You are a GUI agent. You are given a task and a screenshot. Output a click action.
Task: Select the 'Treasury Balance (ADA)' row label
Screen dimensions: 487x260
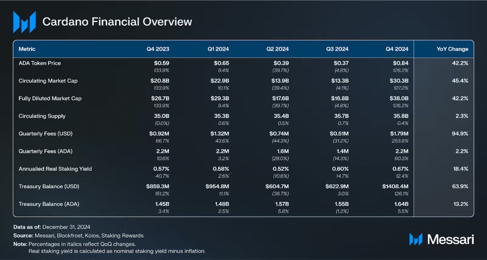pyautogui.click(x=49, y=204)
